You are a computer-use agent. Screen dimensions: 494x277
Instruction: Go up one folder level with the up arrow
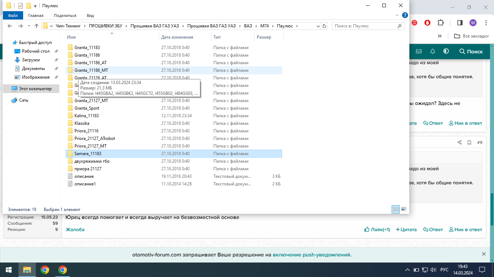(36, 26)
